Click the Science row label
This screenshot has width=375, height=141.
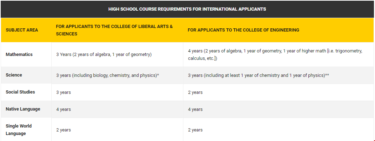click(x=14, y=75)
